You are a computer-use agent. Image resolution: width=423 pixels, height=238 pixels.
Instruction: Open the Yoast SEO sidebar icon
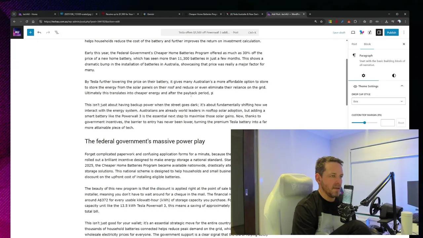370,32
